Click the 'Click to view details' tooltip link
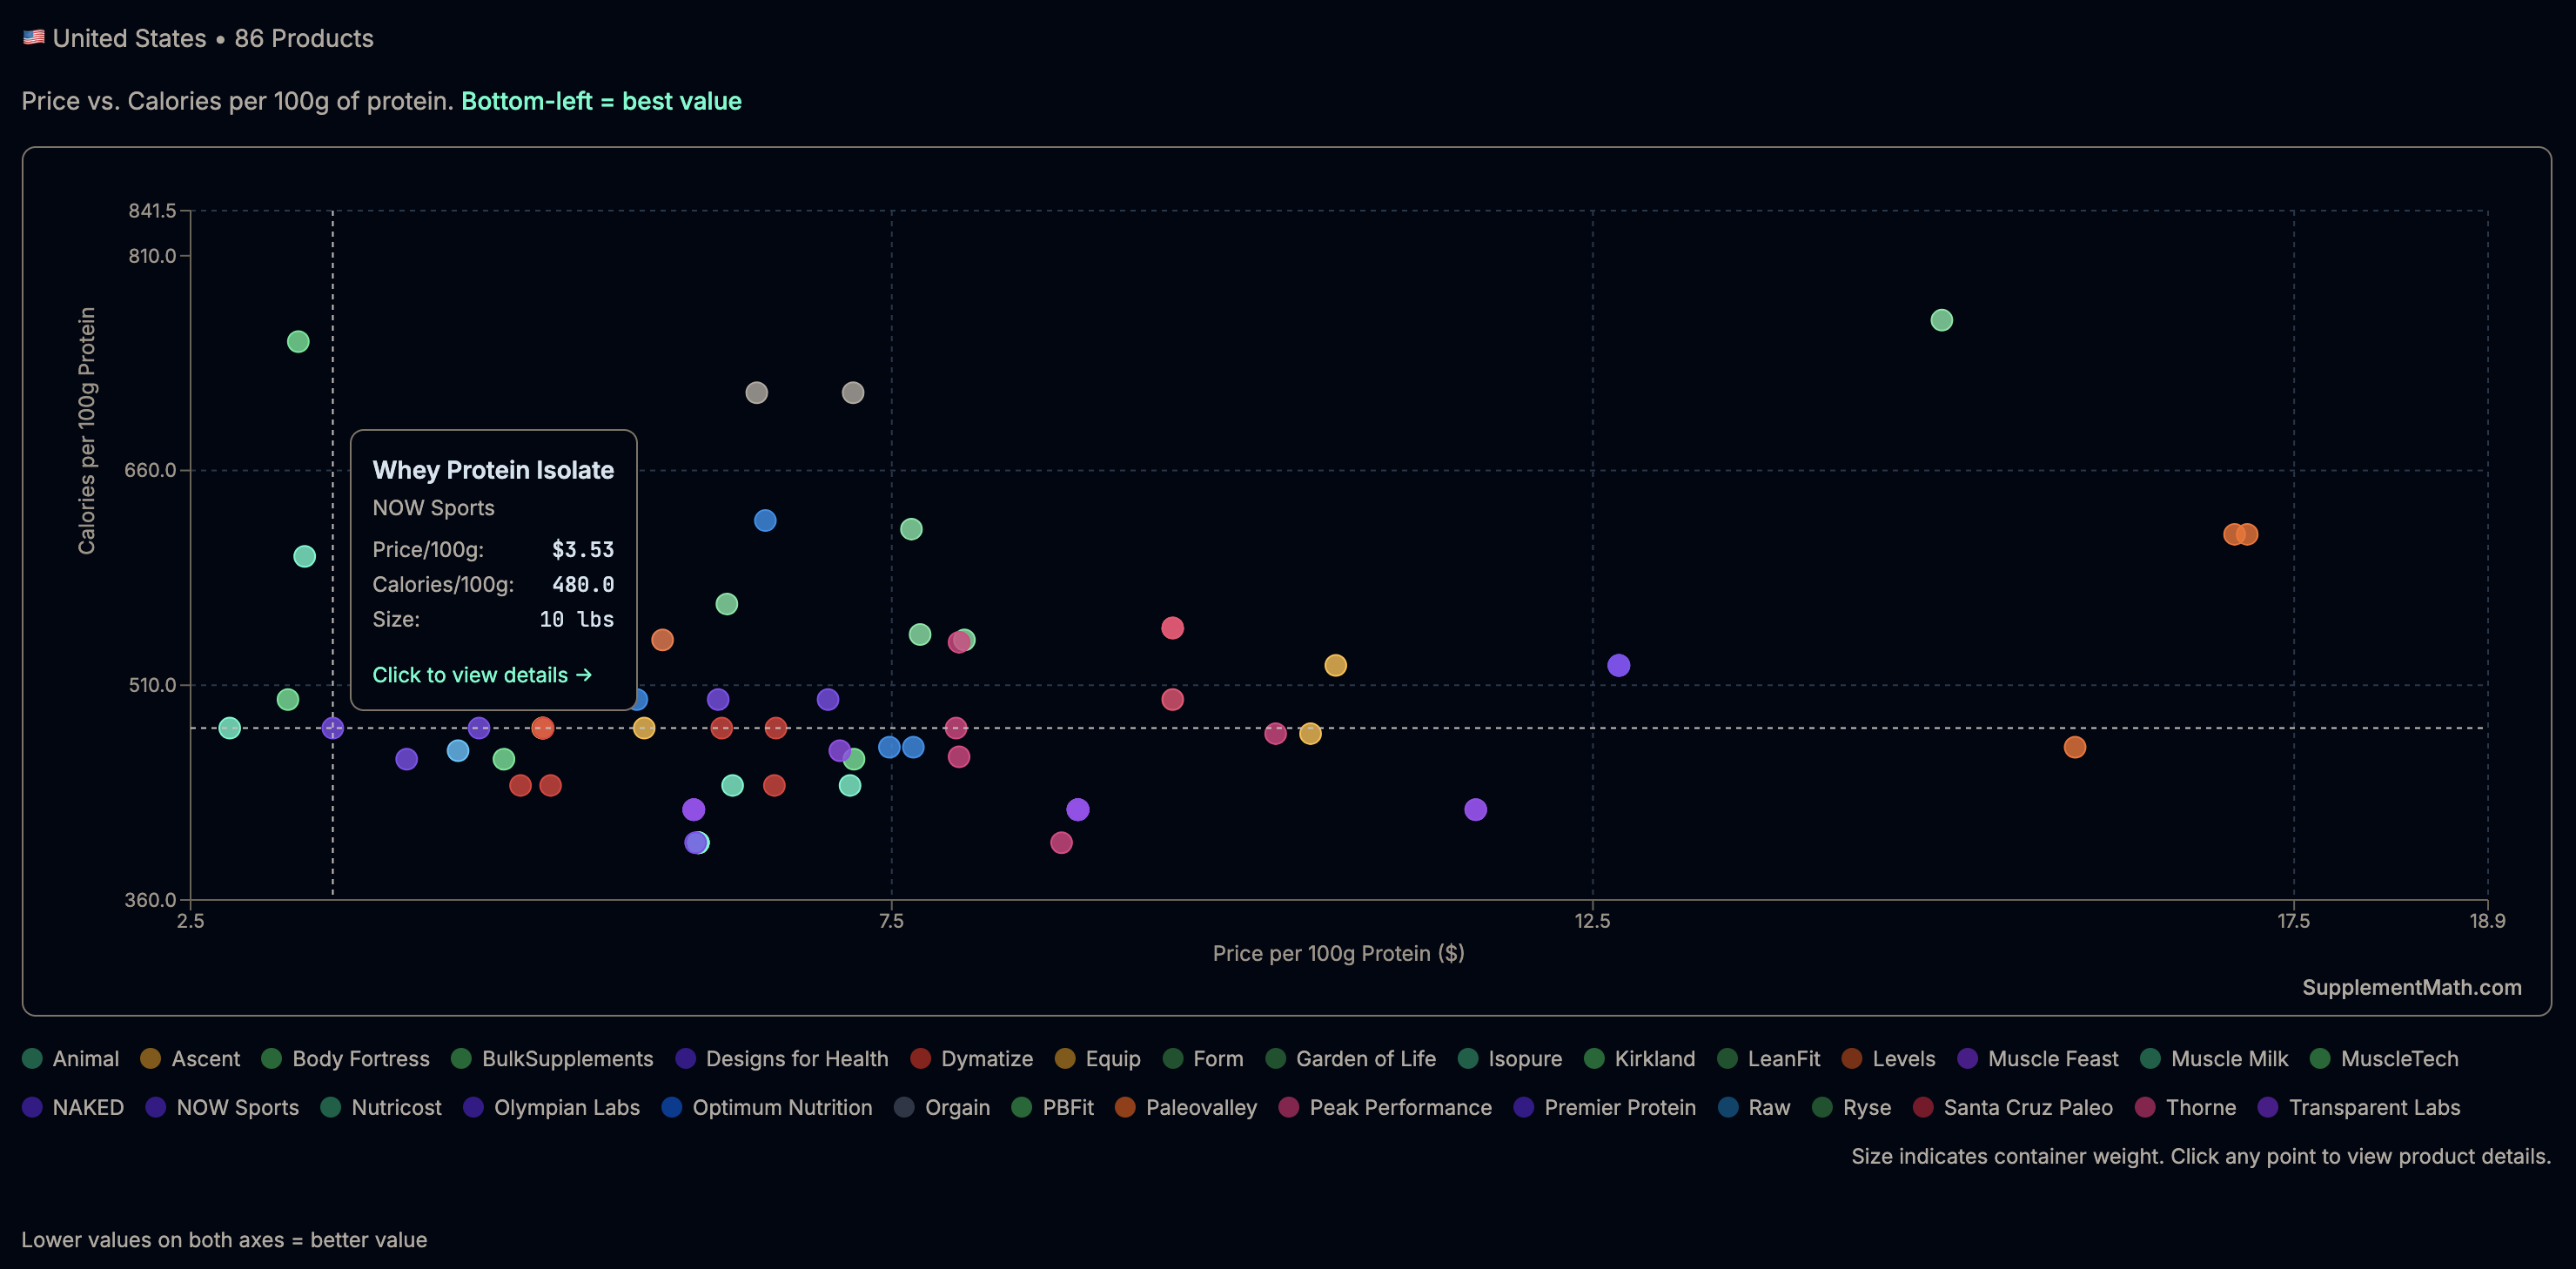Viewport: 2576px width, 1269px height. [481, 675]
